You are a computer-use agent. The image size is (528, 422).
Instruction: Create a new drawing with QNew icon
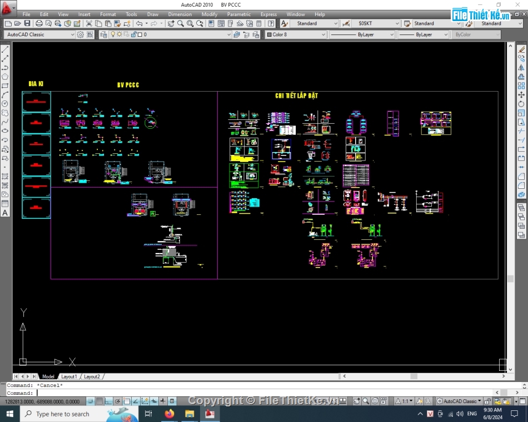(x=8, y=23)
